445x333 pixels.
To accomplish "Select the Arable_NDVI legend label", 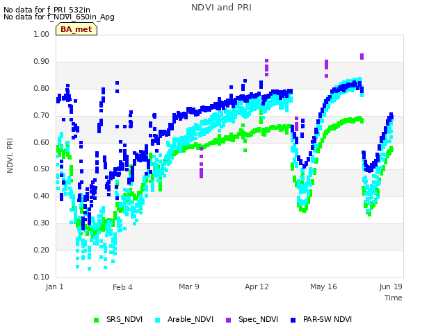I will pyautogui.click(x=190, y=319).
